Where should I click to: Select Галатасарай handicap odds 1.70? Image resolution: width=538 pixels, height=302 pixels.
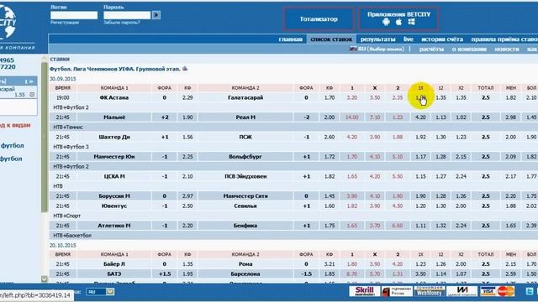pos(330,97)
